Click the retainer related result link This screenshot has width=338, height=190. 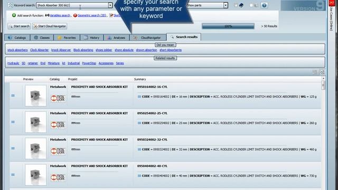(33, 63)
